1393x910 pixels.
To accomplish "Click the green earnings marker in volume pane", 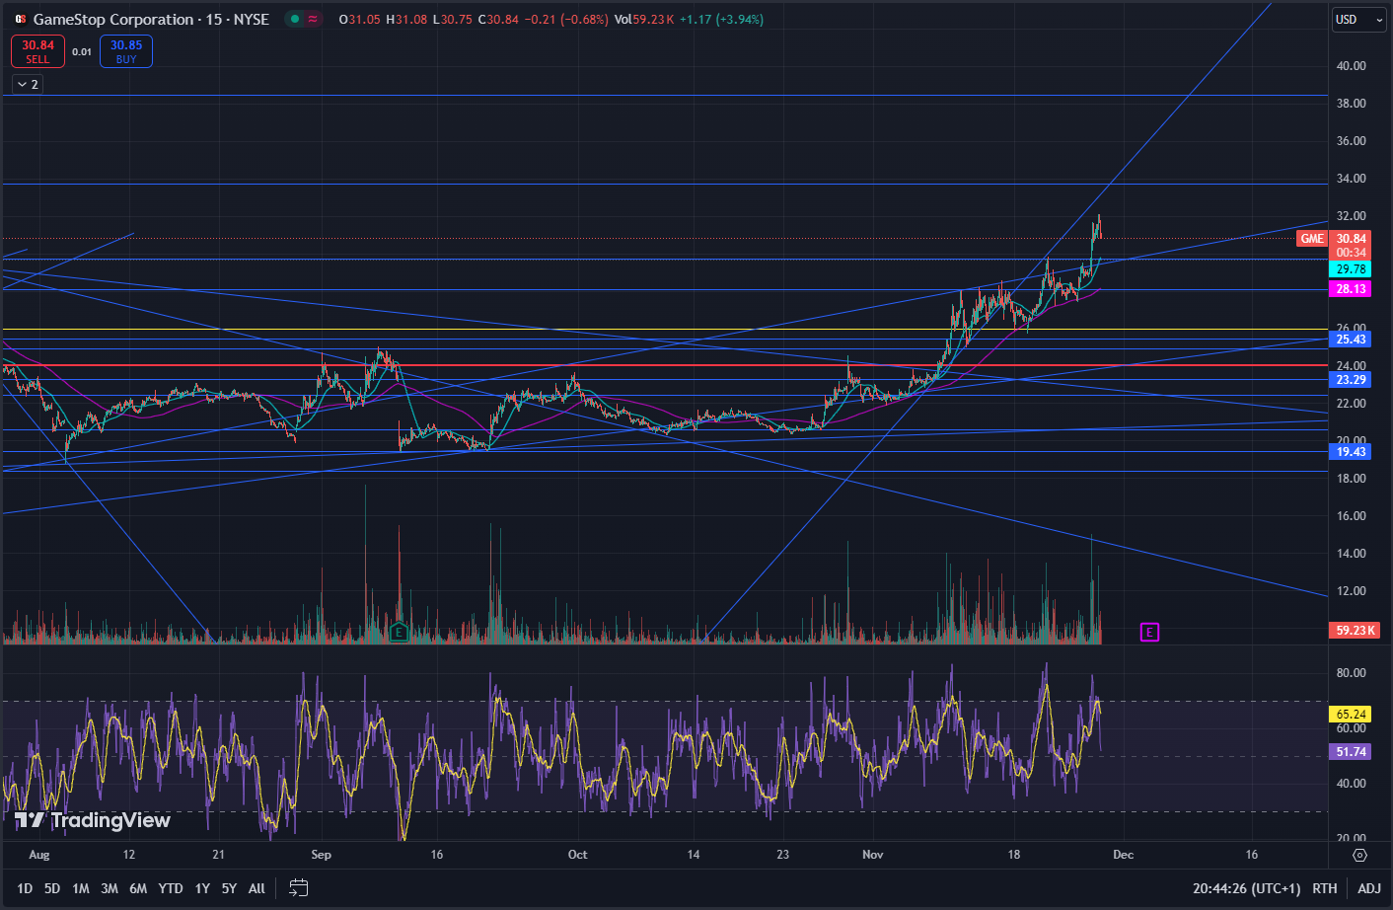I will coord(399,633).
